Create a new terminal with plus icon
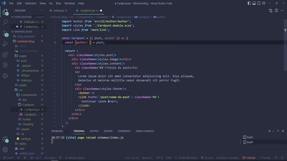 click(x=269, y=131)
